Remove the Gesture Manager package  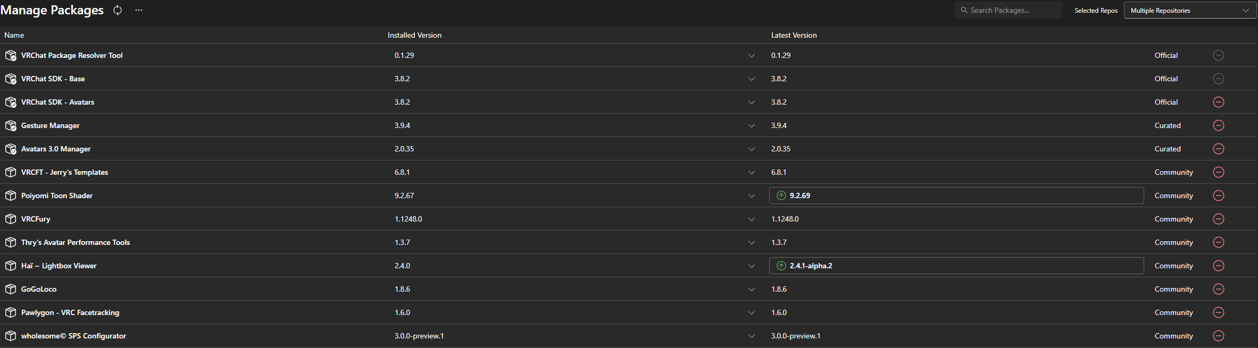1219,125
